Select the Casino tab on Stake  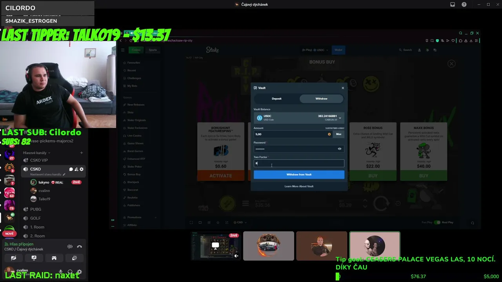[x=136, y=50]
